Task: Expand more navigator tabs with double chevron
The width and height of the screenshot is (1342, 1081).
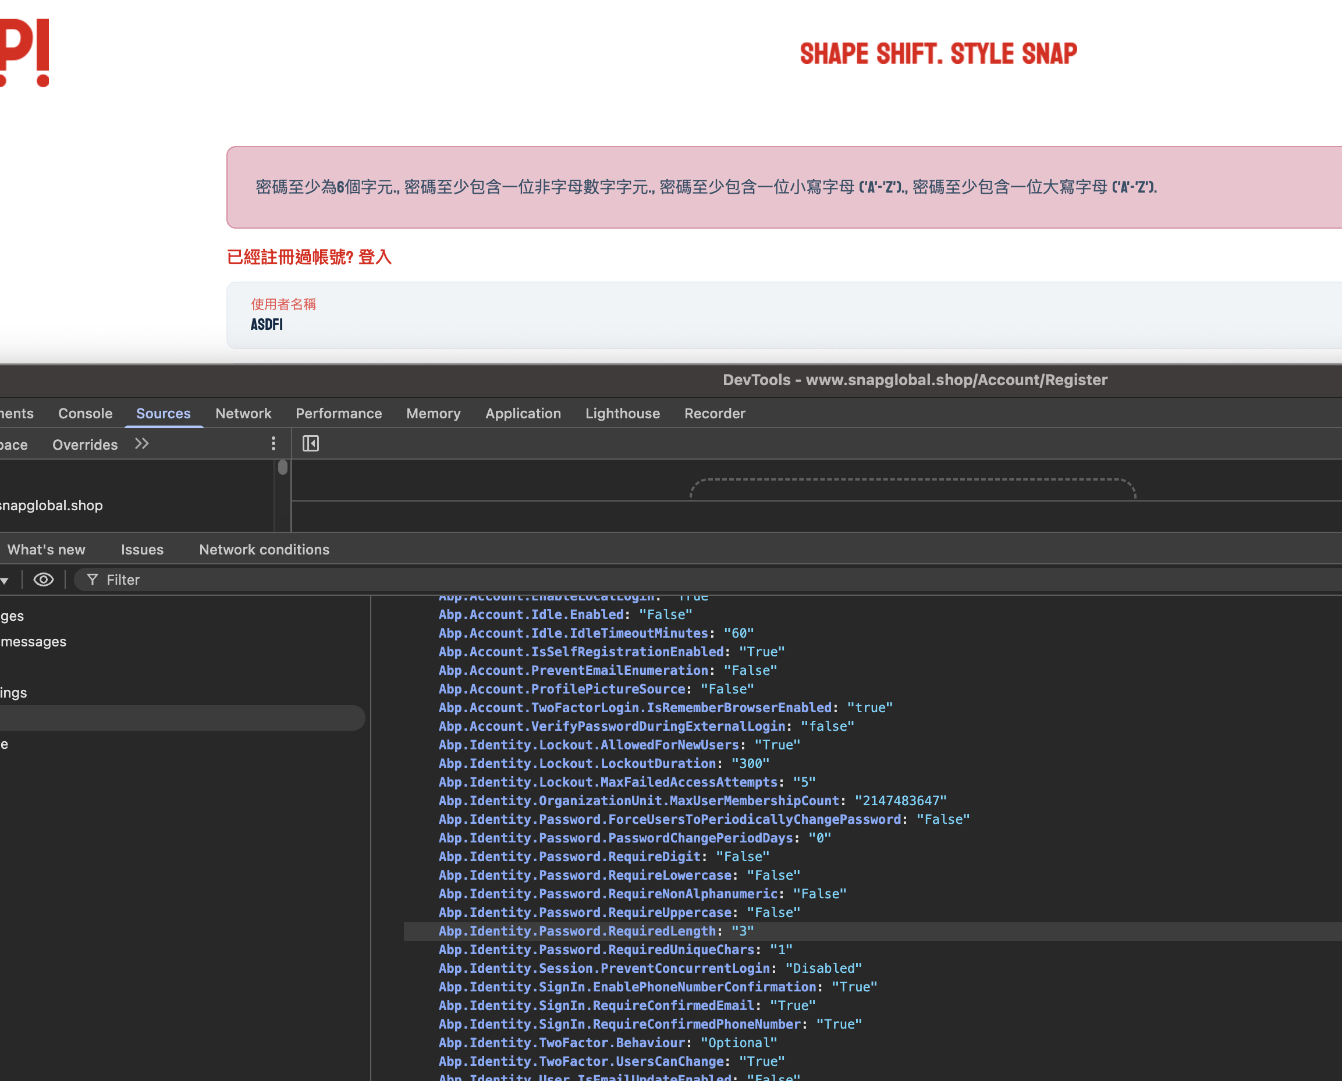Action: tap(142, 443)
